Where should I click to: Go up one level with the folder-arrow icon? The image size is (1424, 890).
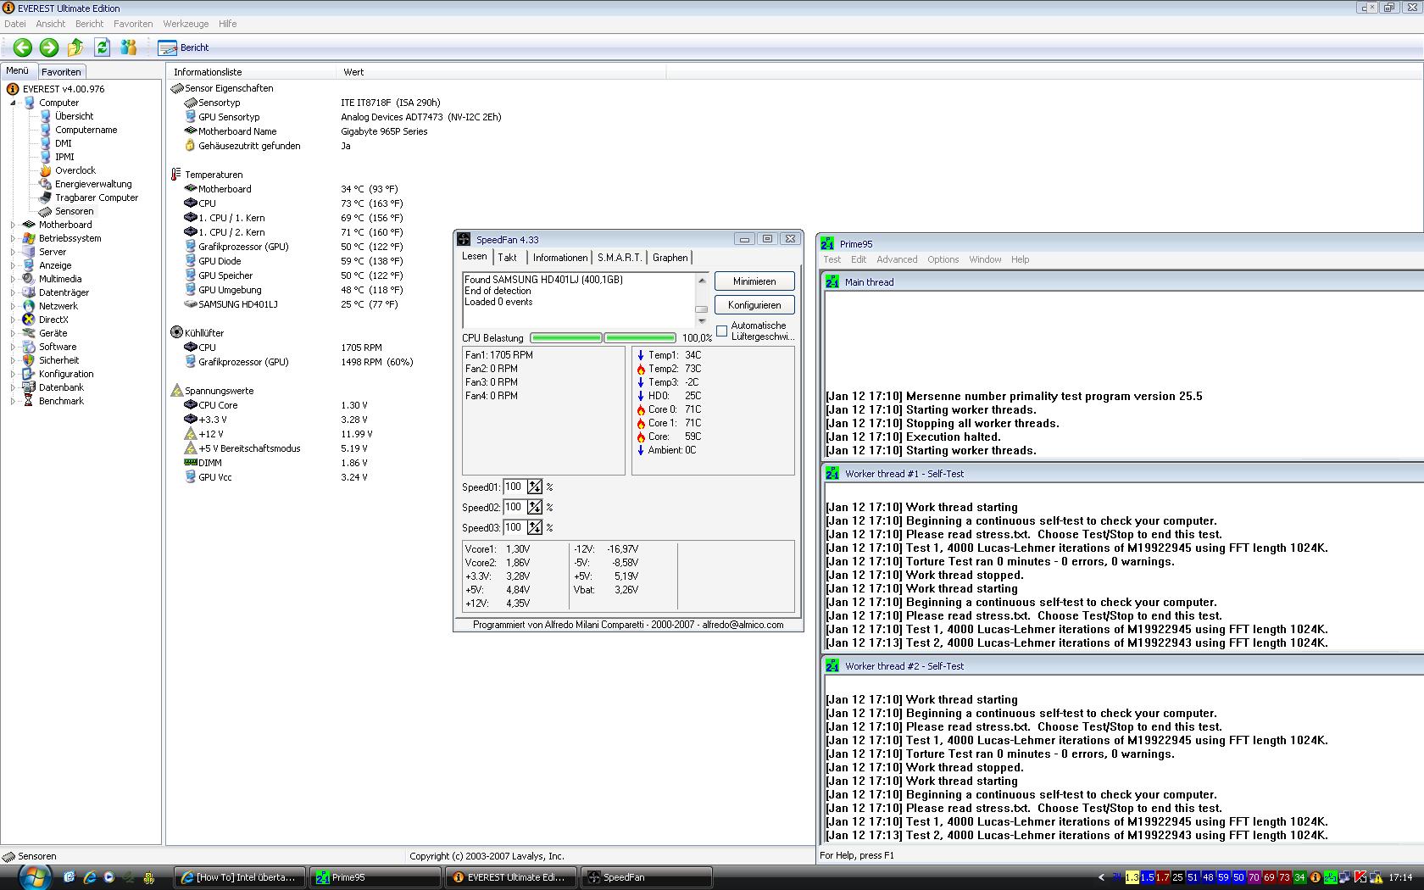75,47
